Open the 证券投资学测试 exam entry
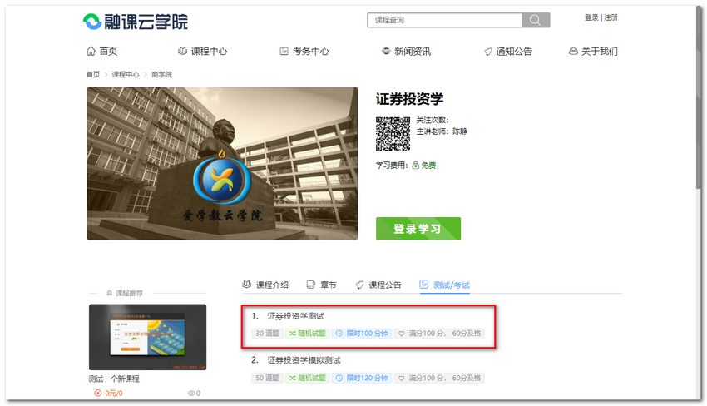 (x=296, y=316)
